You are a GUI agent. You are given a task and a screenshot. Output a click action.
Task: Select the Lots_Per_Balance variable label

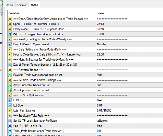24,110
